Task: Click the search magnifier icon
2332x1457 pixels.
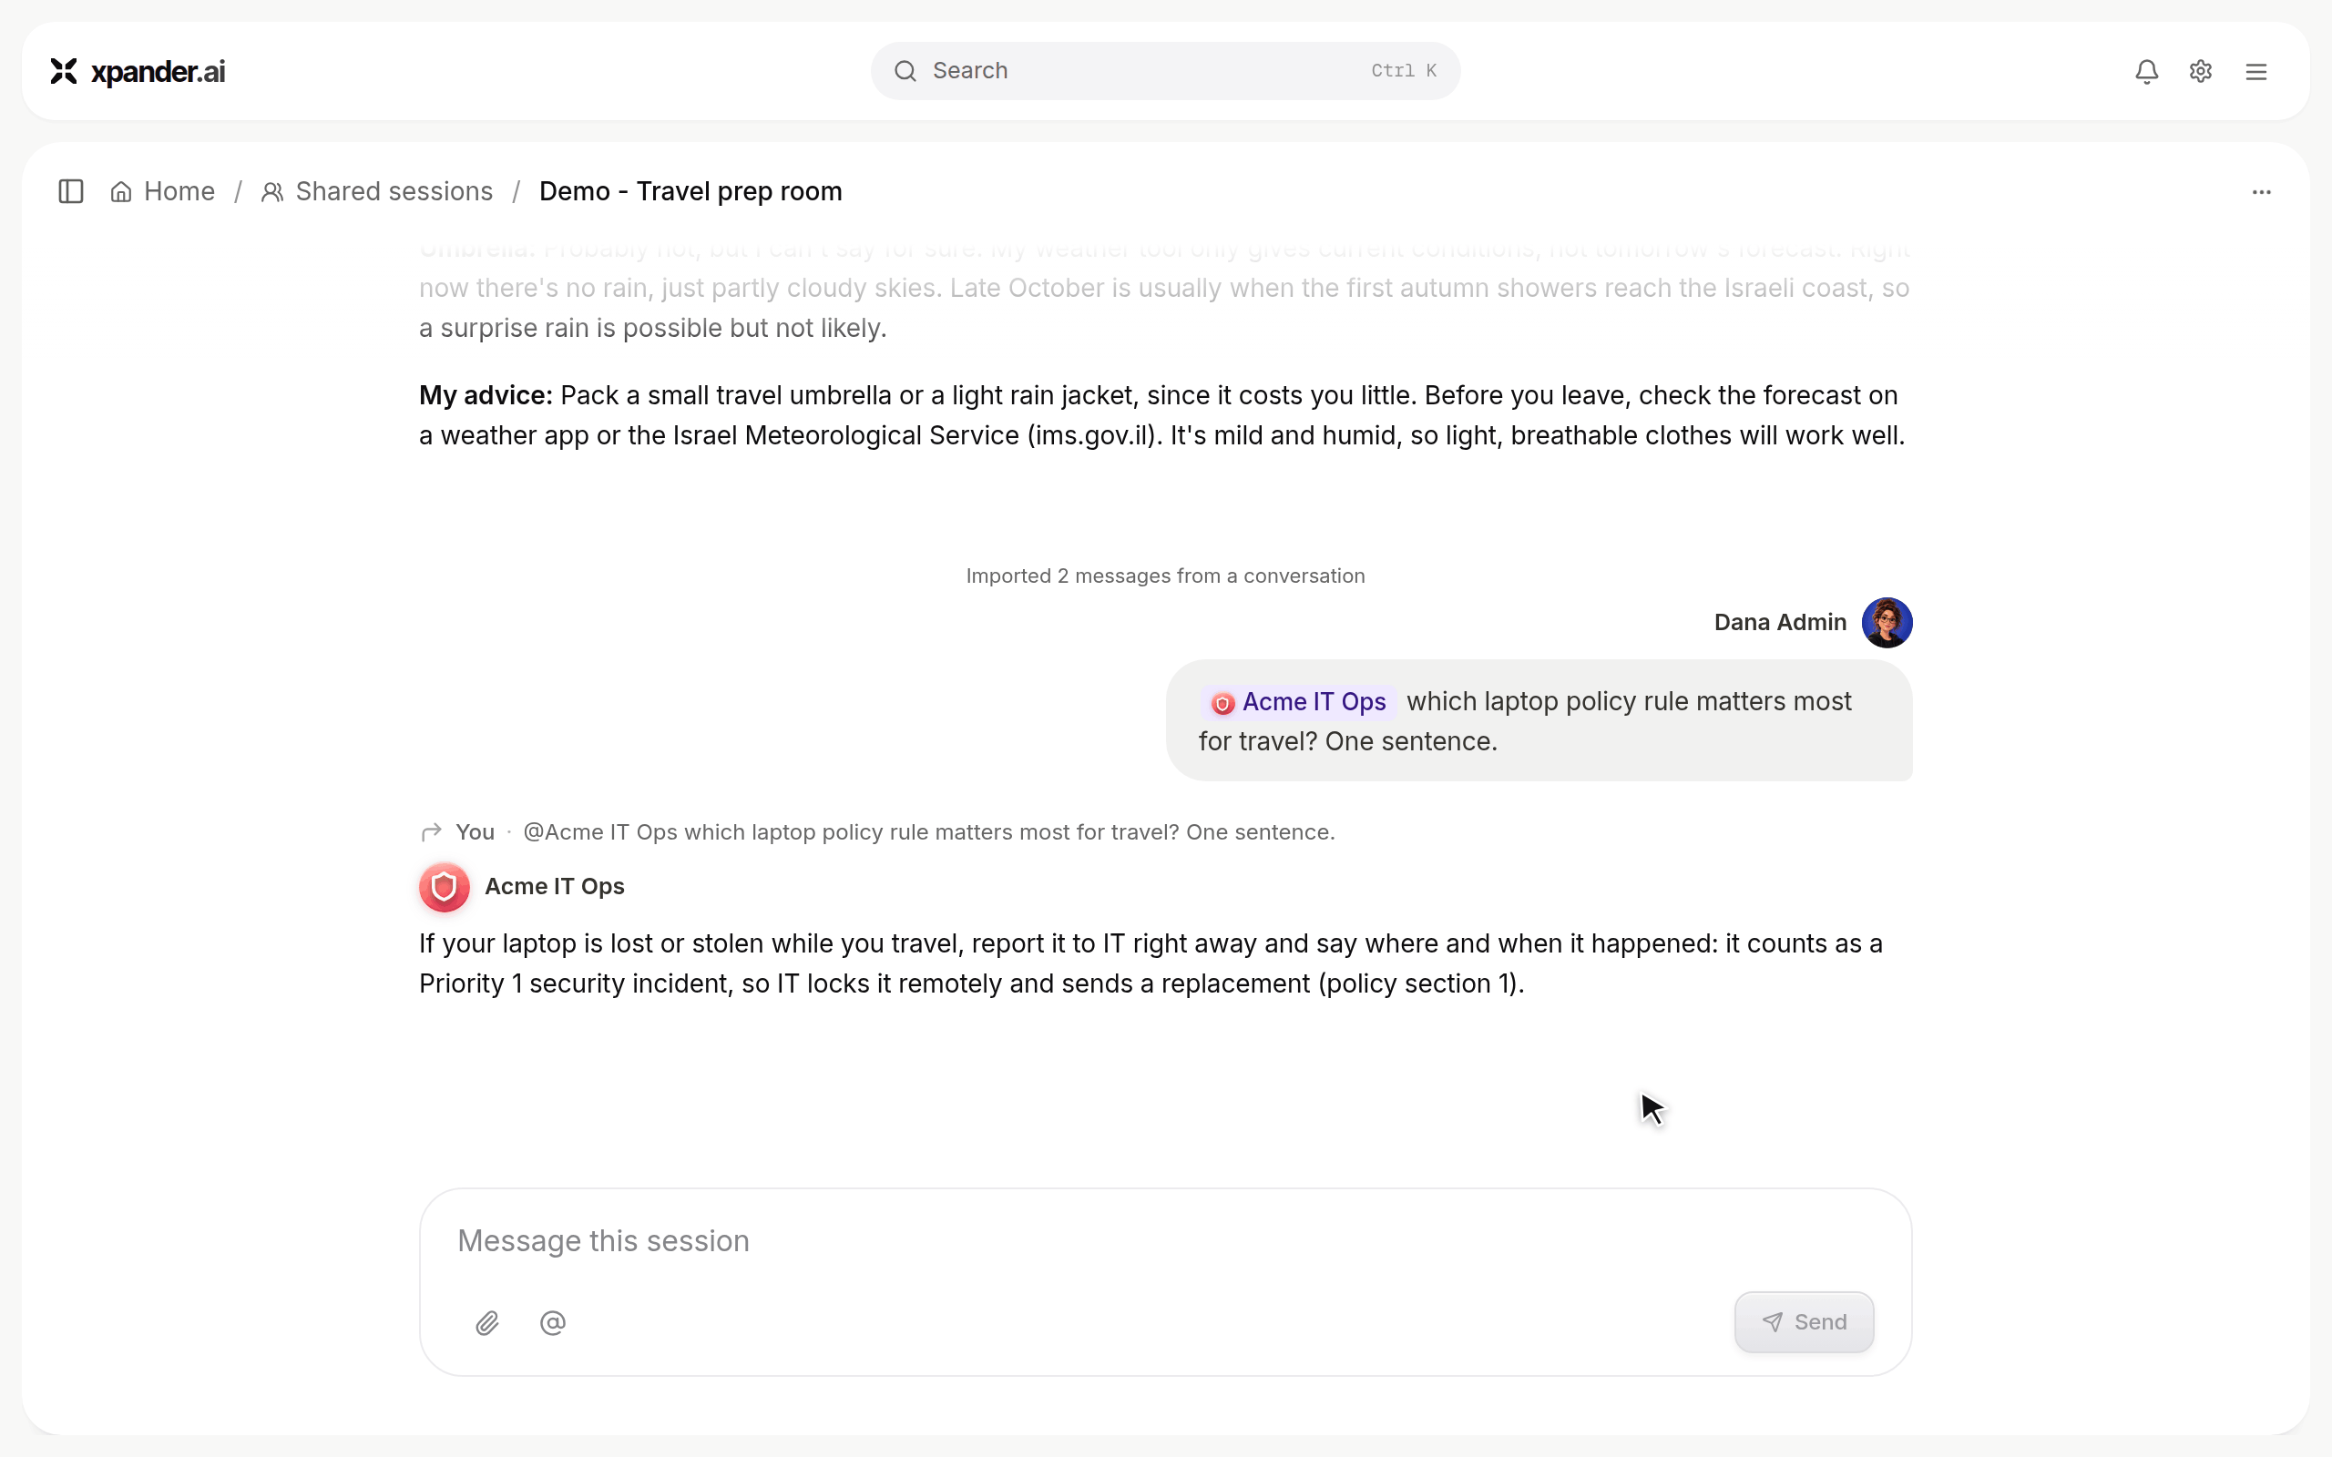Action: [x=905, y=71]
